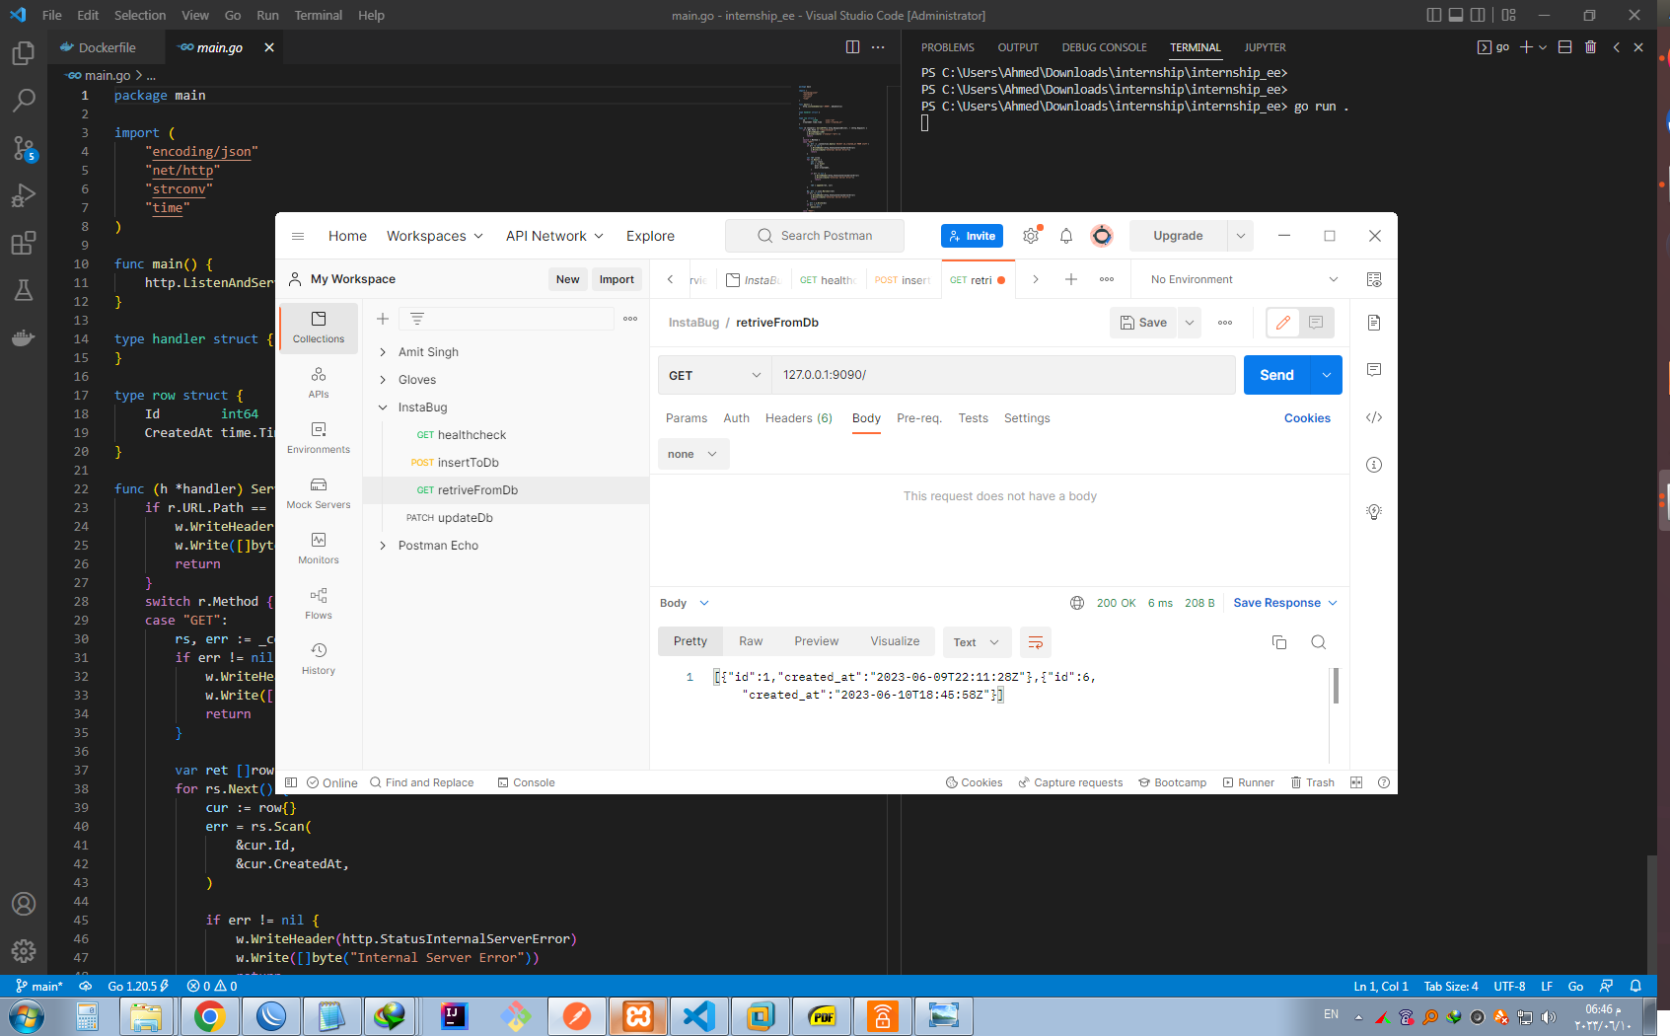The image size is (1670, 1036).
Task: Open VS Code Run and Debug panel
Action: click(24, 195)
